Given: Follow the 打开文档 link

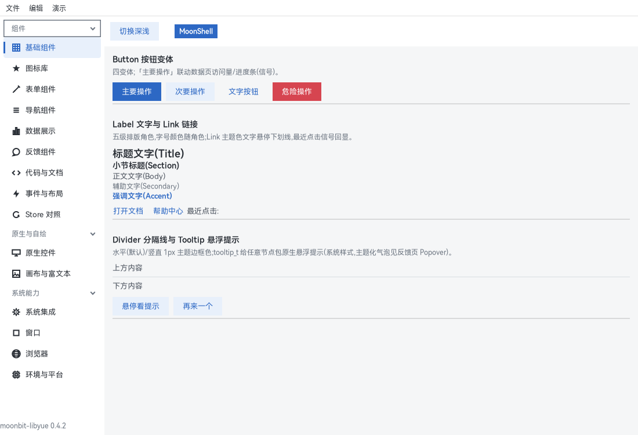Looking at the screenshot, I should (128, 211).
